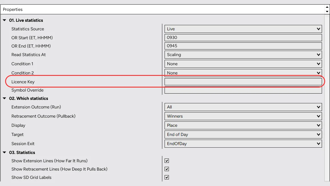Open the Target dropdown showing End of Day
Viewport: 330px width, 186px height.
tap(243, 134)
